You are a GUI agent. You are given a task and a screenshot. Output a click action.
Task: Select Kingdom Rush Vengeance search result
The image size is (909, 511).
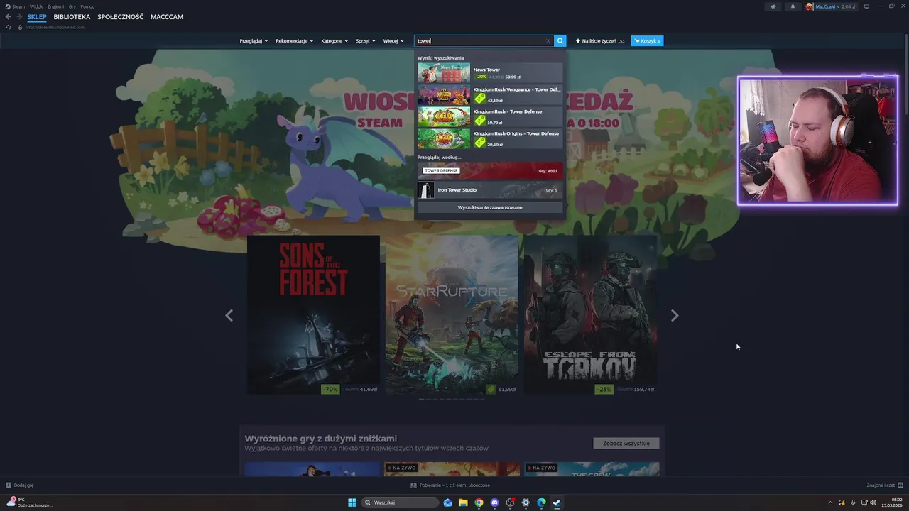pos(490,95)
